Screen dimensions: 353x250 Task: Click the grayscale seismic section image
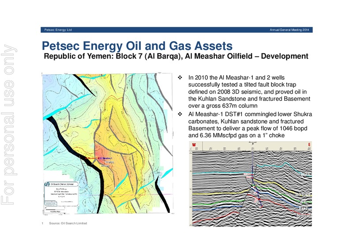pyautogui.click(x=250, y=184)
